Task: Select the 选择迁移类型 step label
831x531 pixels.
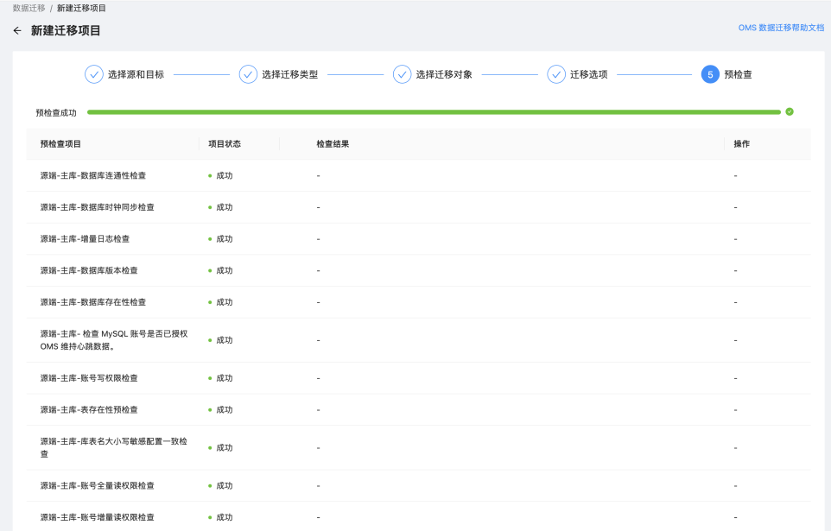Action: [x=290, y=75]
